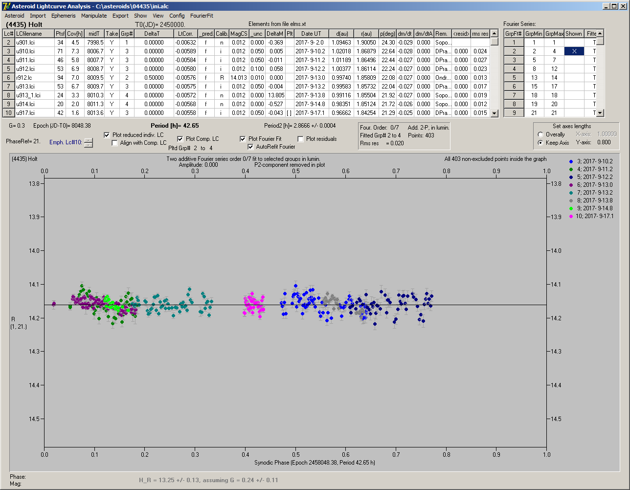
Task: Enable Align with Comp. LC checkbox
Action: click(x=115, y=143)
